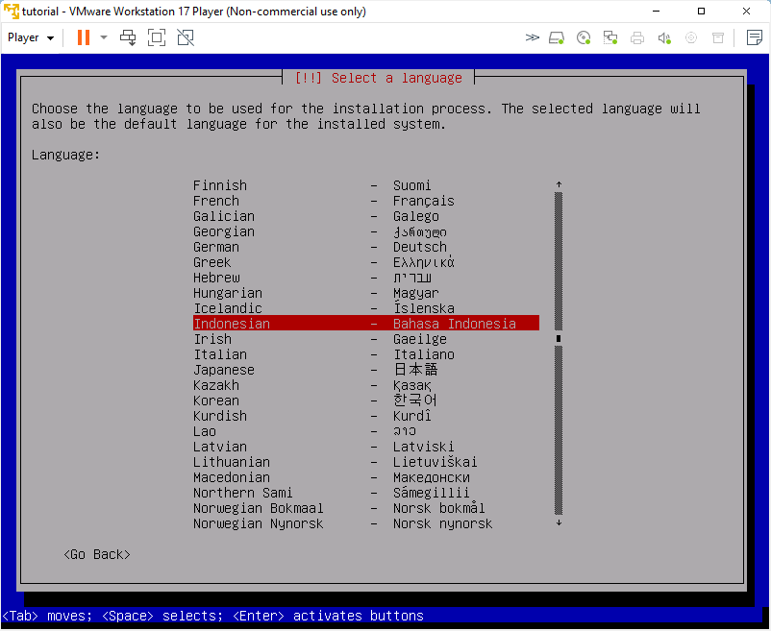771x631 pixels.
Task: Click the scroll up arrow of language list
Action: 560,184
